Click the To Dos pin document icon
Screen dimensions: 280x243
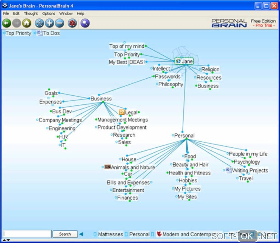coord(40,33)
